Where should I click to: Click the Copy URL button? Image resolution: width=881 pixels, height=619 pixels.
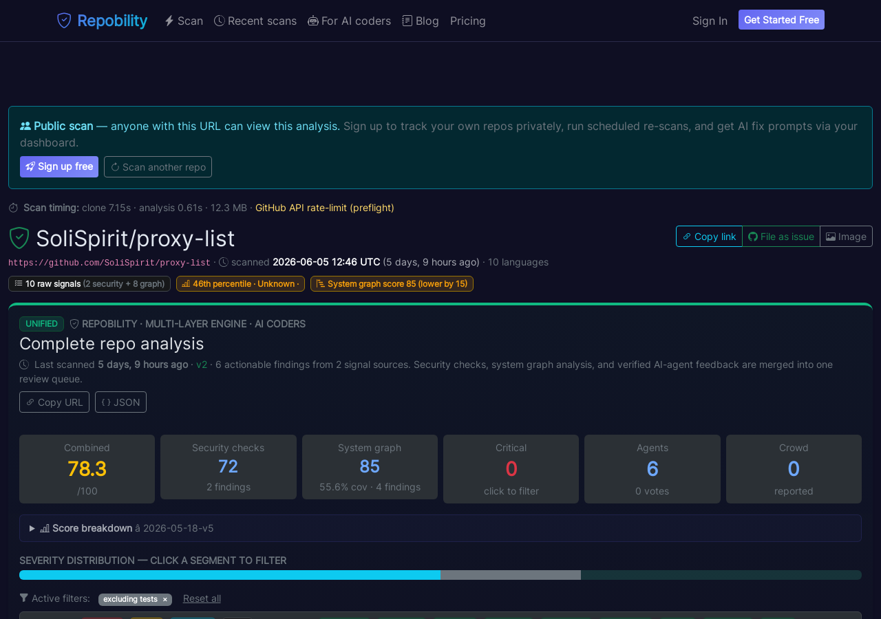click(x=54, y=402)
